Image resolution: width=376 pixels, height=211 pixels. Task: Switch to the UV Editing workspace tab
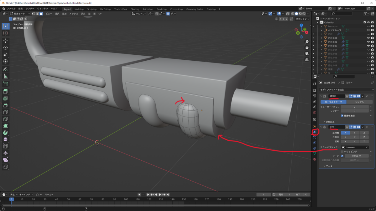click(105, 9)
